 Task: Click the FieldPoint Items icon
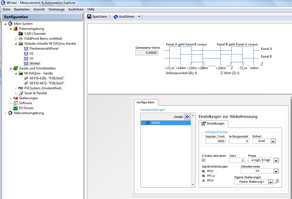pyautogui.click(x=21, y=39)
